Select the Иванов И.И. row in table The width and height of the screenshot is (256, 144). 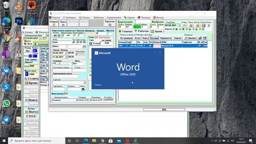click(x=163, y=46)
